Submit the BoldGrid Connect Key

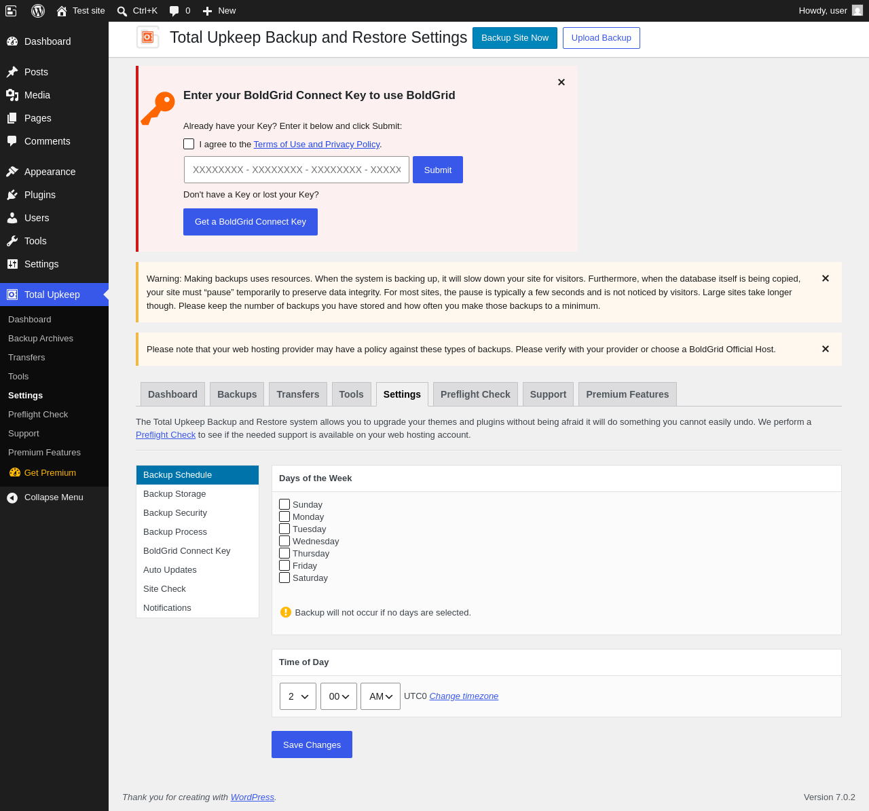(438, 170)
